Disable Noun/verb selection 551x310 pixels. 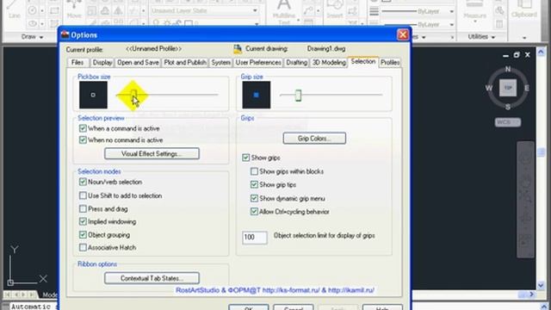(x=83, y=182)
